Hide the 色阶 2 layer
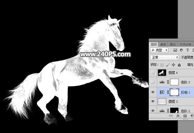Viewport: 194px width, 133px height. [x=153, y=111]
